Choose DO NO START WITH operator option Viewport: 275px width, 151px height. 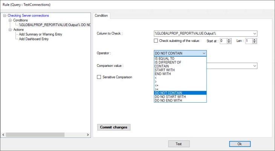tap(170, 97)
